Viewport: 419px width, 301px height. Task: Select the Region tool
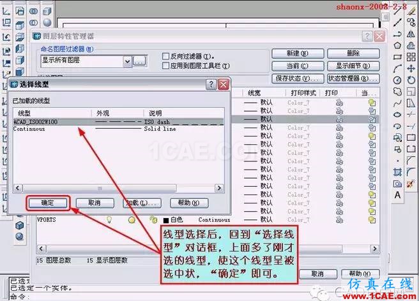[x=398, y=184]
